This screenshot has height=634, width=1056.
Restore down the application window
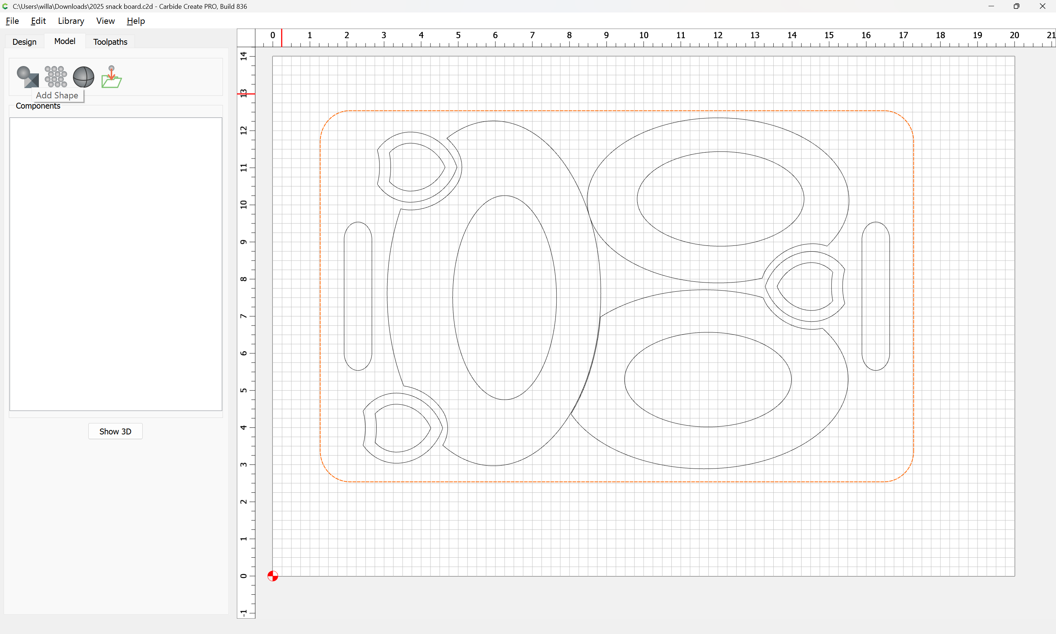click(x=1016, y=6)
